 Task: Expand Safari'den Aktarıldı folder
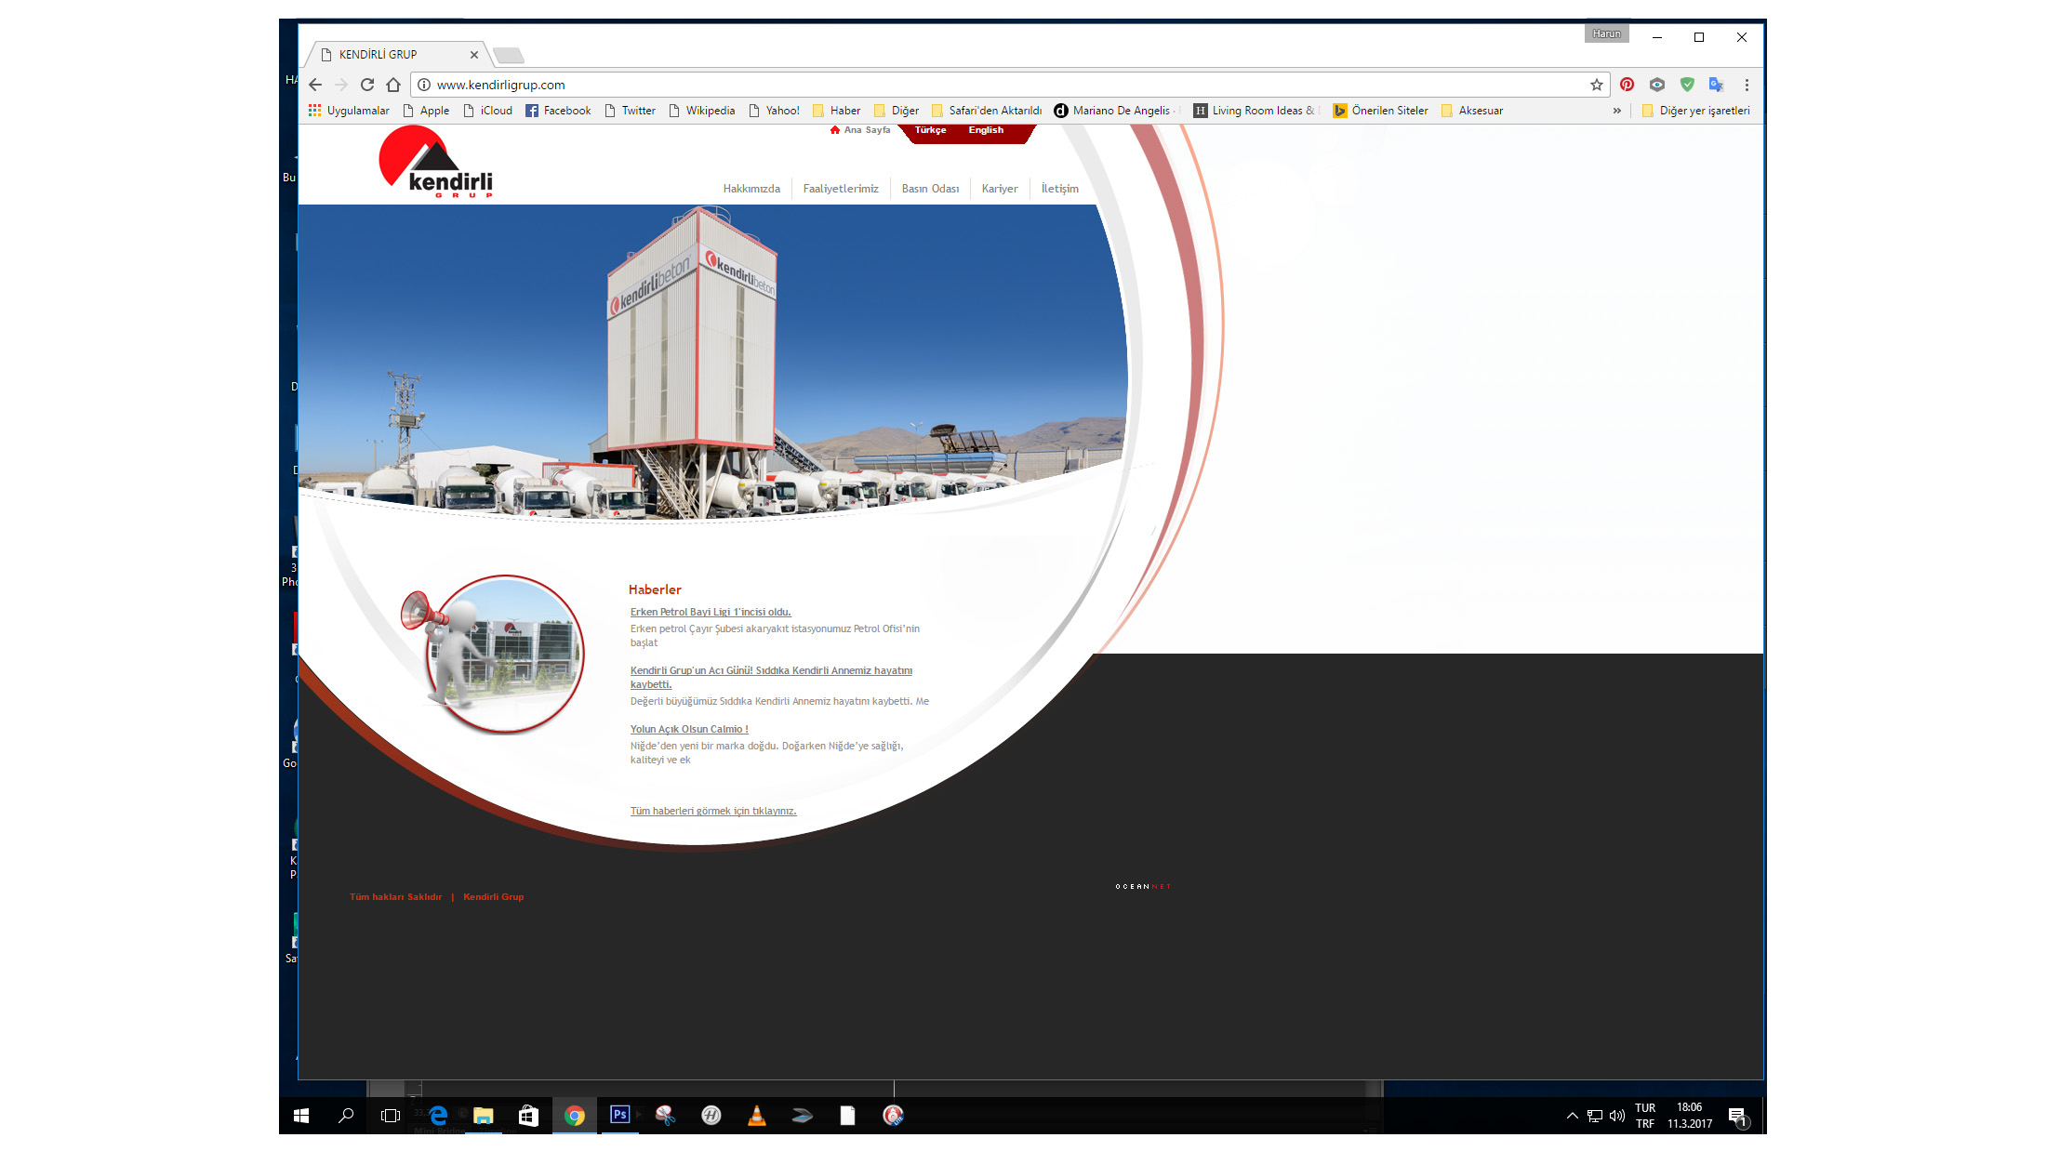coord(987,111)
